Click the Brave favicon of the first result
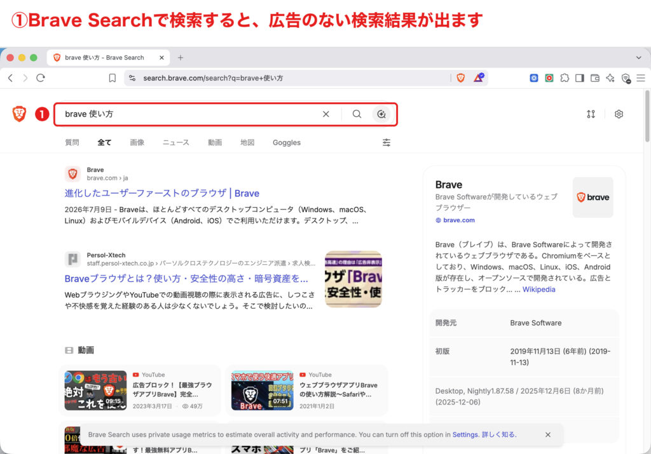 [x=72, y=174]
